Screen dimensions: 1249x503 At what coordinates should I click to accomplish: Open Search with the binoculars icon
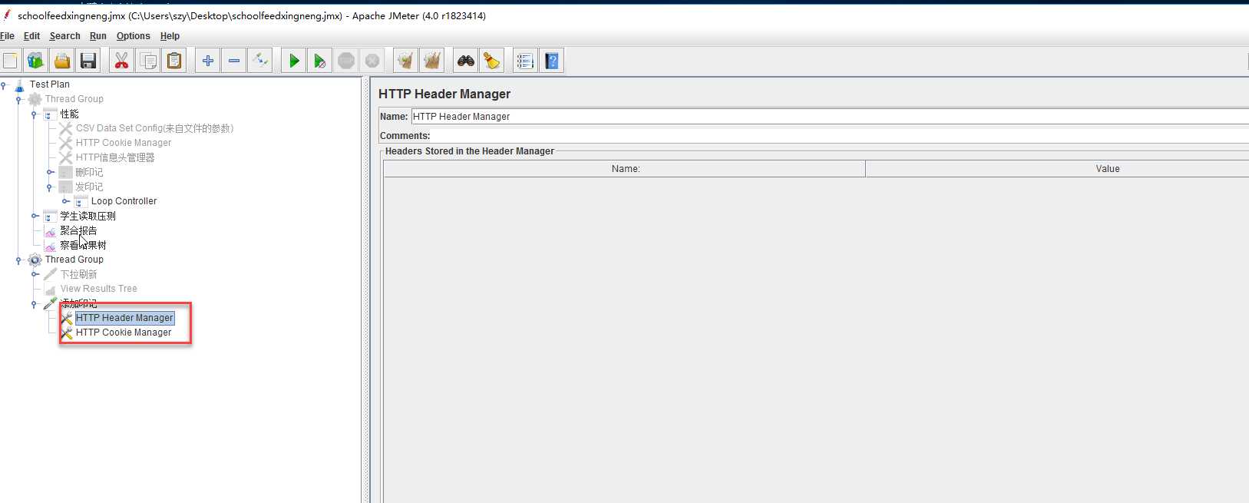(x=465, y=61)
